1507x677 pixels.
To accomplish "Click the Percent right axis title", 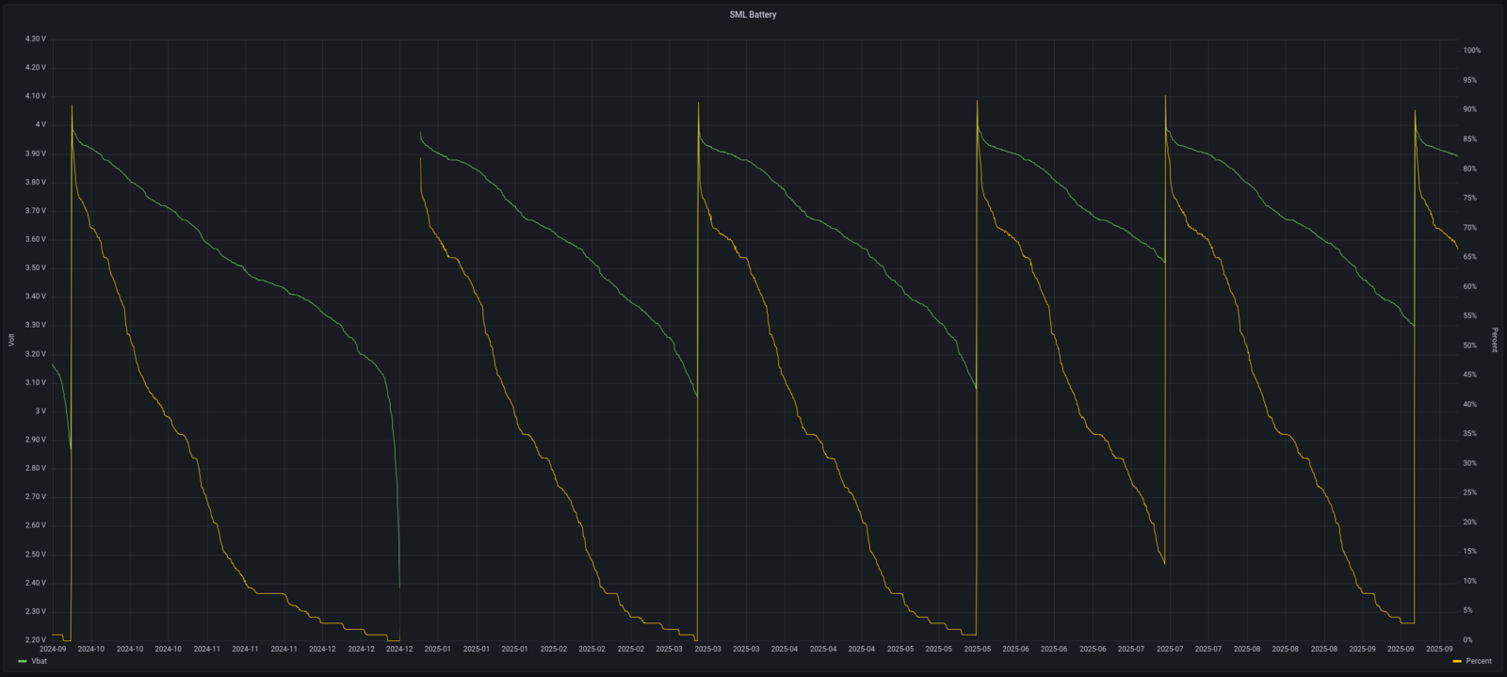I will point(1495,339).
